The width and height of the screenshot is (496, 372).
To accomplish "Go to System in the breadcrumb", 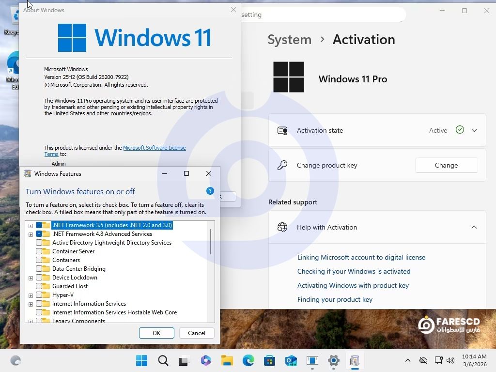I will coord(289,40).
